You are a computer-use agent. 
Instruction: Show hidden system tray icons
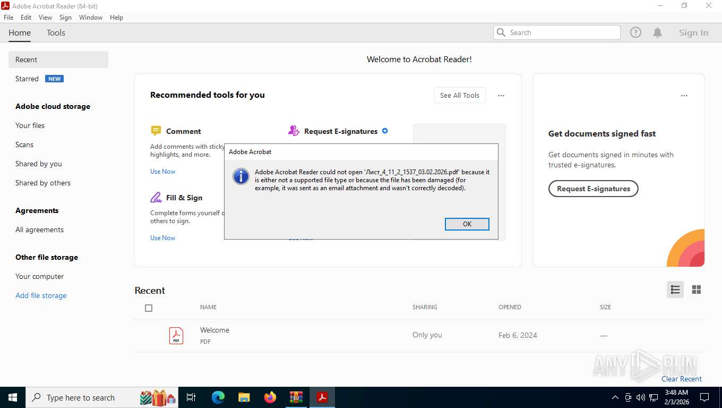(x=615, y=397)
